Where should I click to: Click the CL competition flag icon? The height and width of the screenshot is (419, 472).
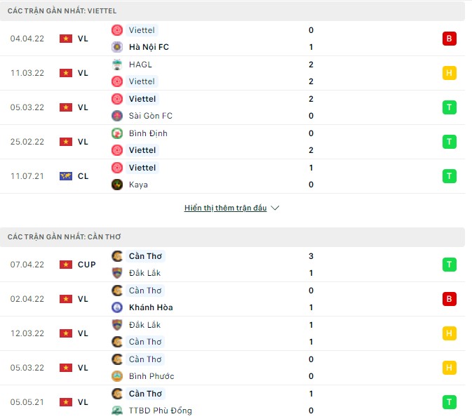(x=66, y=176)
